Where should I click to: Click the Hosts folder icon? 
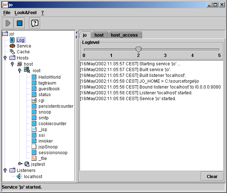coord(12,58)
